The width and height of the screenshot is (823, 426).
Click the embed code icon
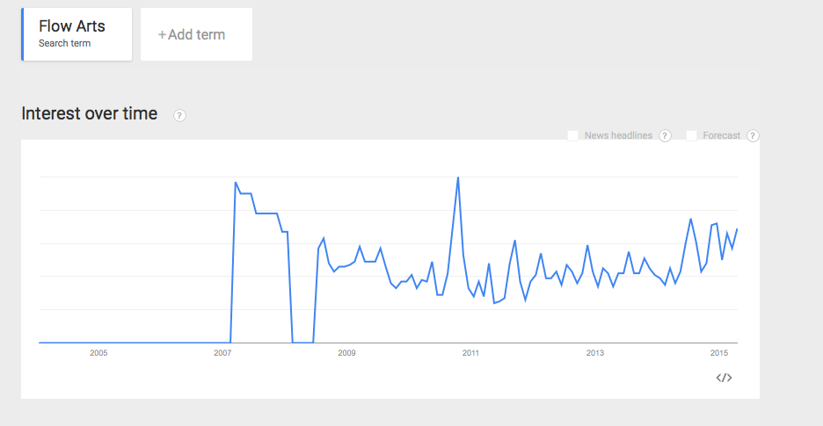[724, 378]
